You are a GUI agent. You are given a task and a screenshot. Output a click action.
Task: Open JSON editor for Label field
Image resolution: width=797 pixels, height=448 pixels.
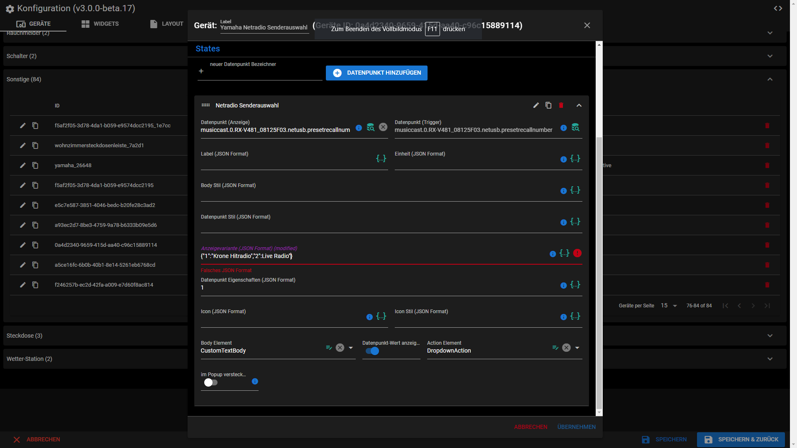coord(381,158)
